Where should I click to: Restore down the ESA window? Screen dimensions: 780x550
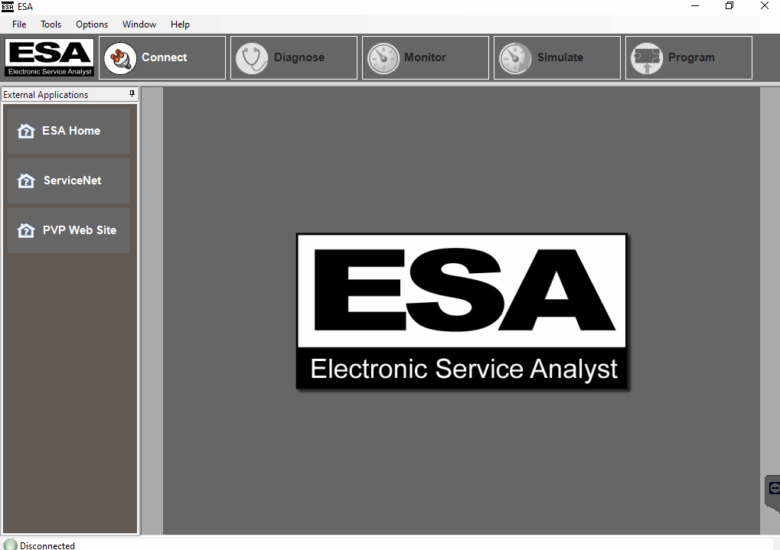729,6
